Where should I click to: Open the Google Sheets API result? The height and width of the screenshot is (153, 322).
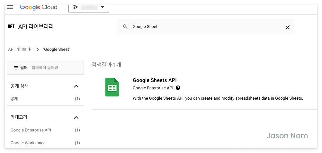point(155,80)
